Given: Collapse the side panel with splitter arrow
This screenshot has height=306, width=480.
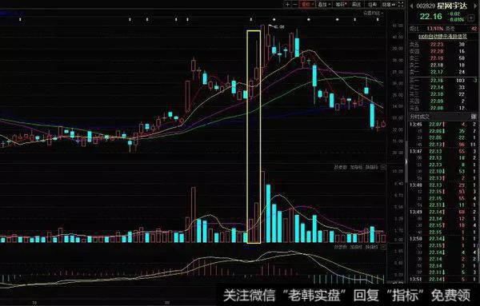Looking at the screenshot, I should click(x=406, y=161).
